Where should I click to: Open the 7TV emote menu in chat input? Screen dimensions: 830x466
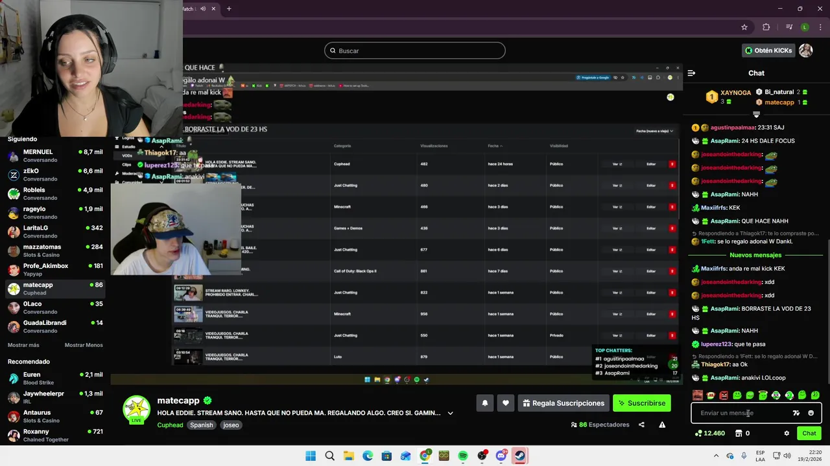(x=796, y=413)
